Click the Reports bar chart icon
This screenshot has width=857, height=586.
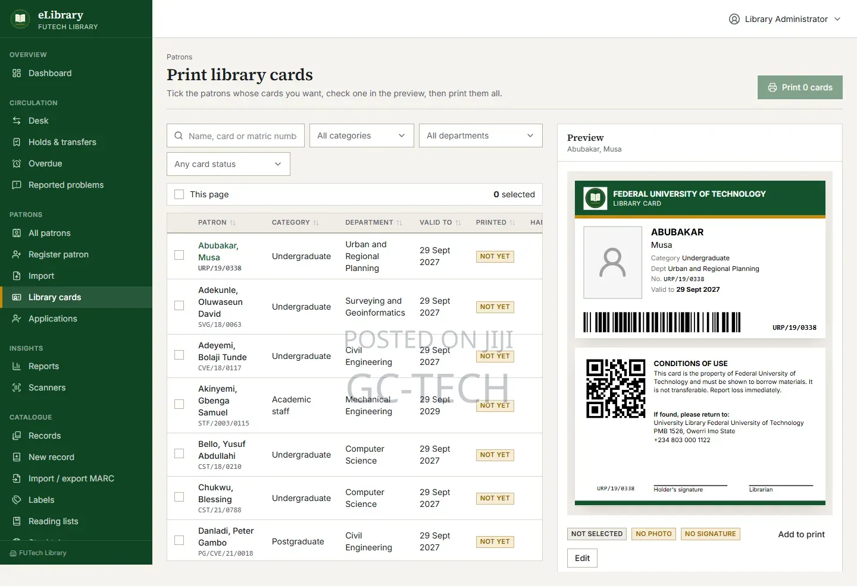coord(17,366)
